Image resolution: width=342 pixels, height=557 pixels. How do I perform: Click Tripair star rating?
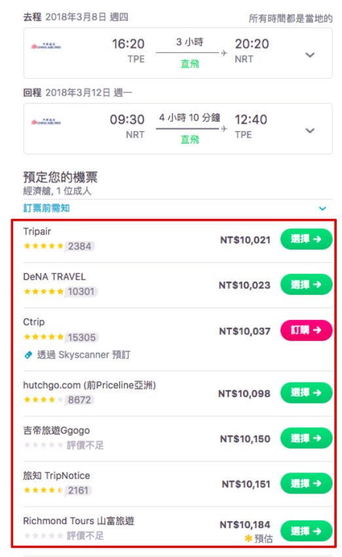tap(43, 246)
